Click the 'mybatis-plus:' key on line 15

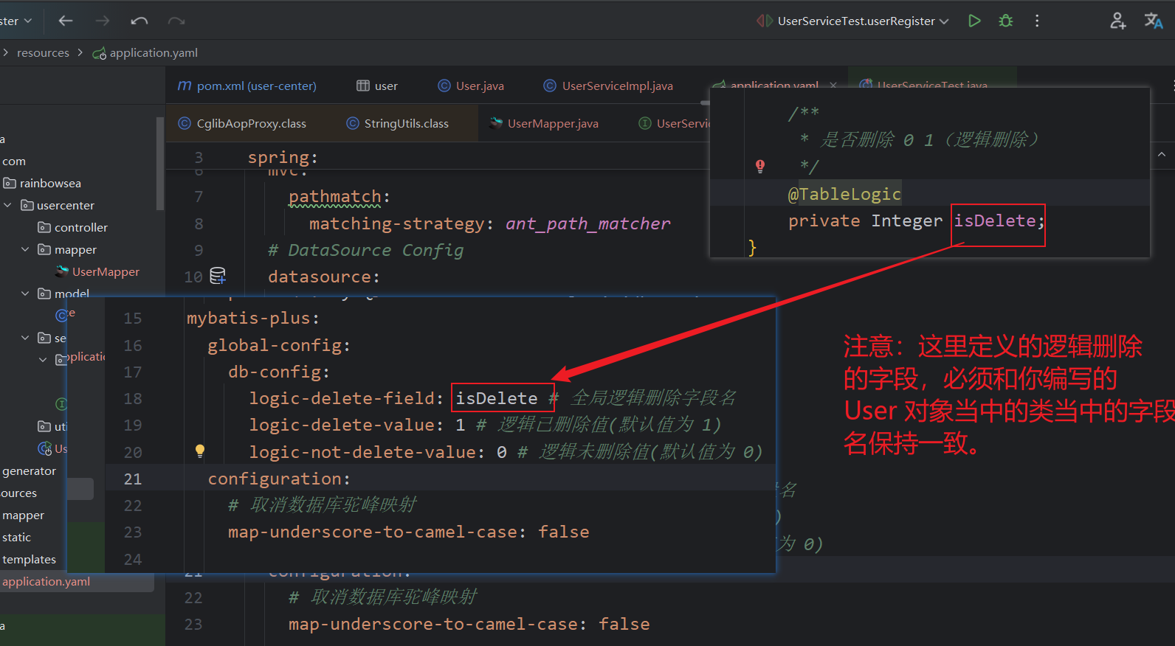[253, 318]
